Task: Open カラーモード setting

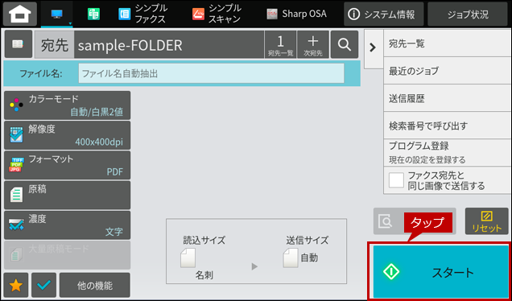Action: tap(68, 105)
